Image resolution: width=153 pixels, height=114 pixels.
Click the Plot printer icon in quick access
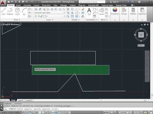coord(23,2)
